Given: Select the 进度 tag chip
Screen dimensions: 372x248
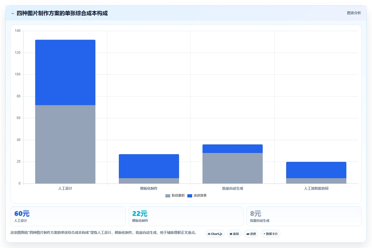Looking at the screenshot, I should coord(251,234).
